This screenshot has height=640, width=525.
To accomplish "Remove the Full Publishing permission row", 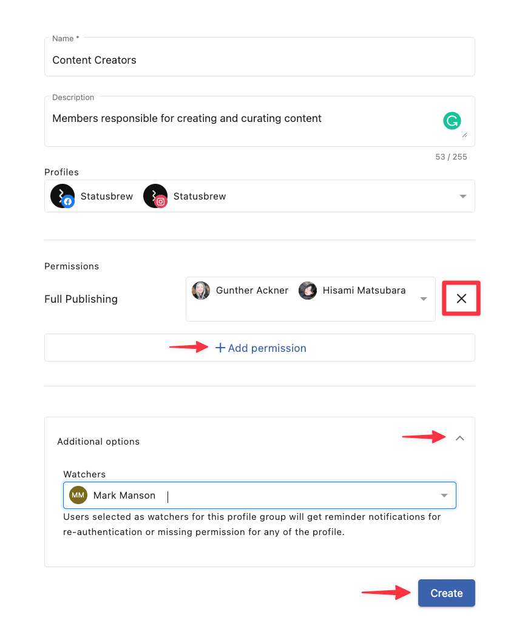I will pos(461,298).
